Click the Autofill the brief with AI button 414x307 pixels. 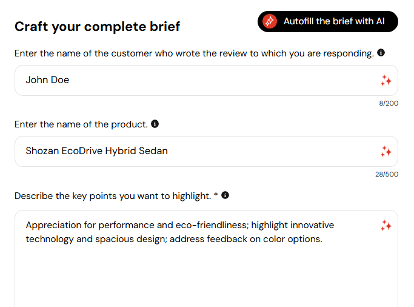point(328,21)
